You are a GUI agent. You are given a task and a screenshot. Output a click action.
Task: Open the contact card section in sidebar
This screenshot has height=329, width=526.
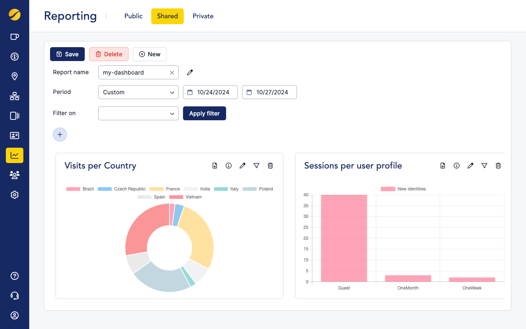point(15,136)
